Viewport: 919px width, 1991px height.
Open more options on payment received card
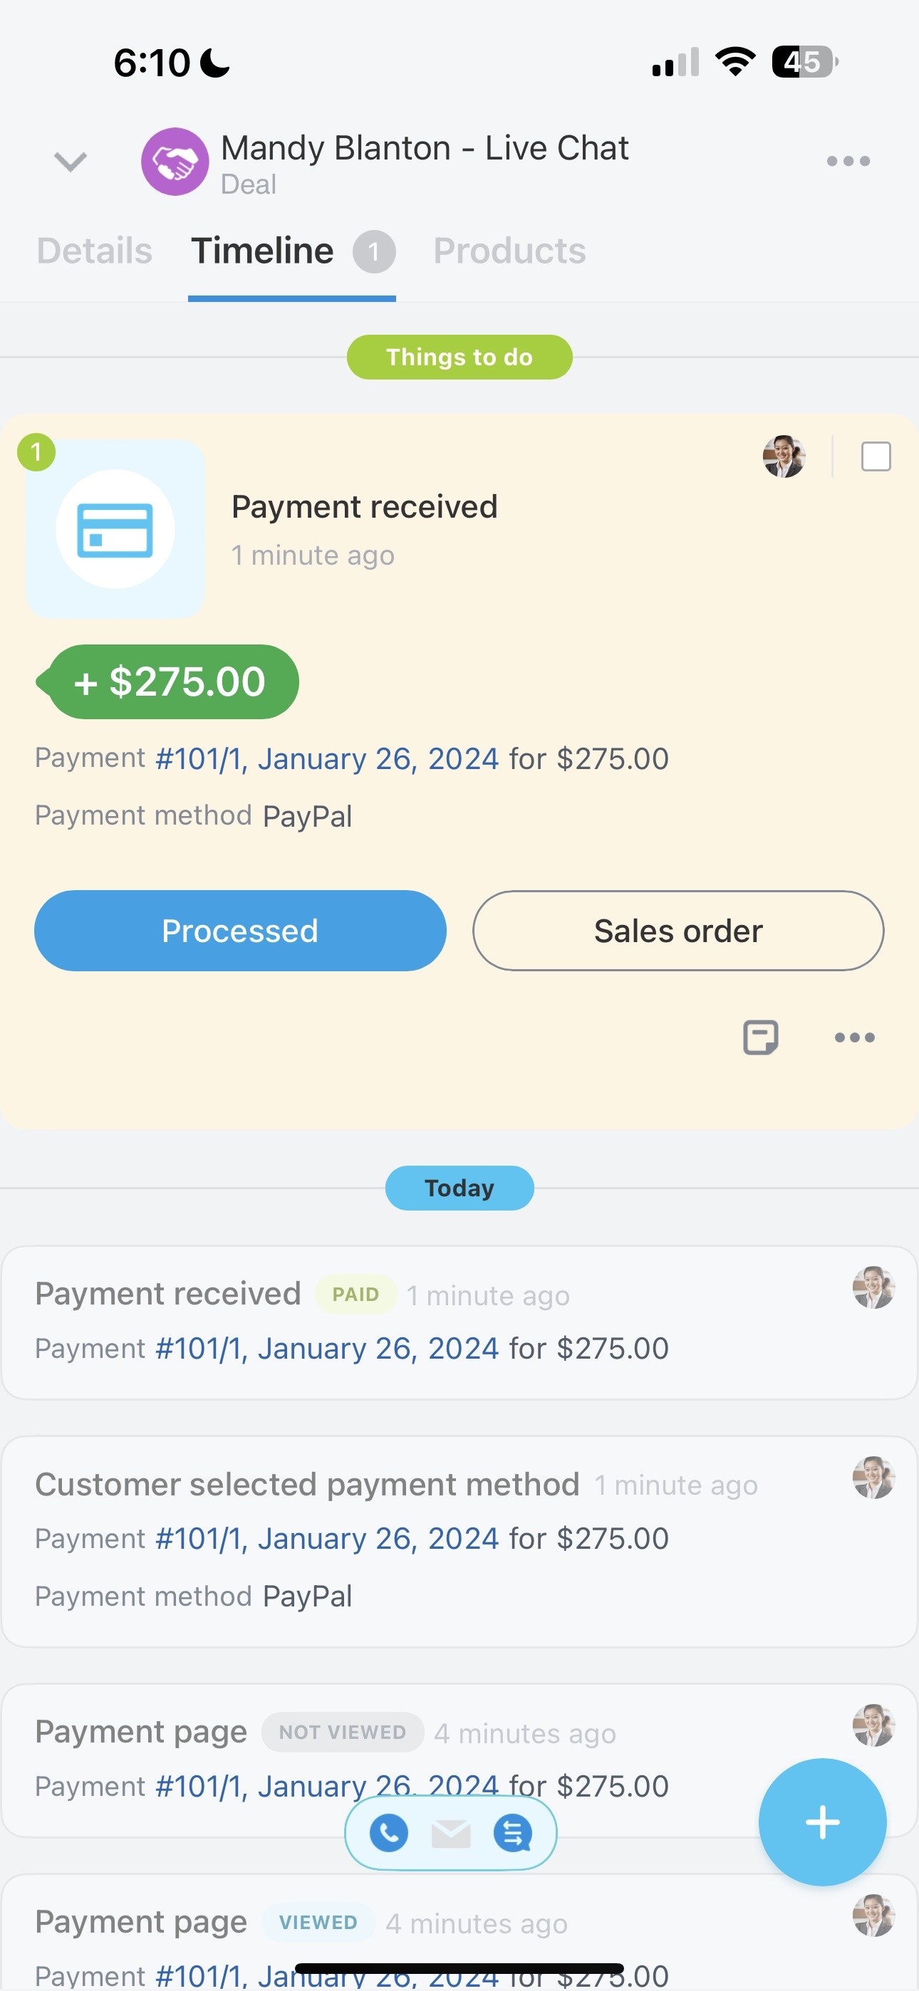(x=855, y=1038)
